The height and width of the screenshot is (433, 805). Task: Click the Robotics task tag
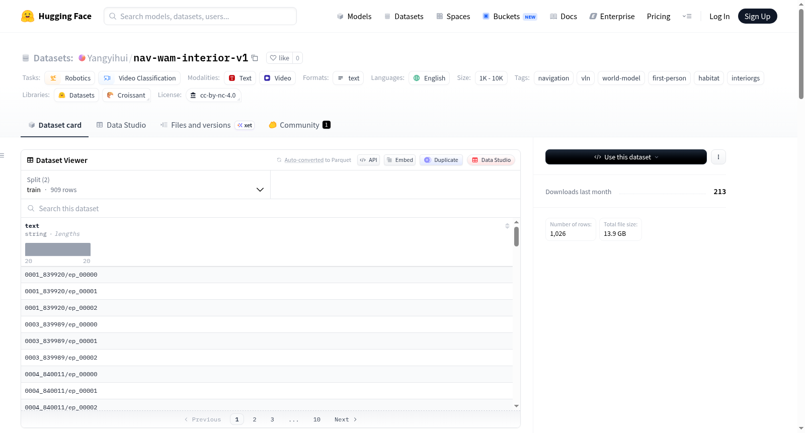point(70,78)
